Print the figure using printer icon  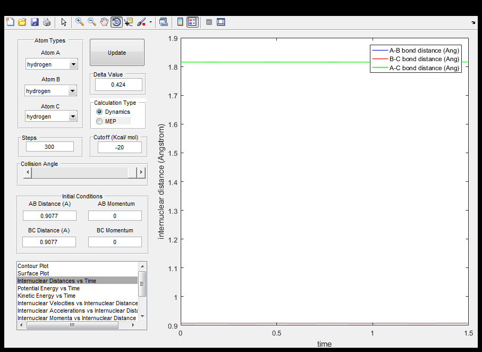(47, 22)
